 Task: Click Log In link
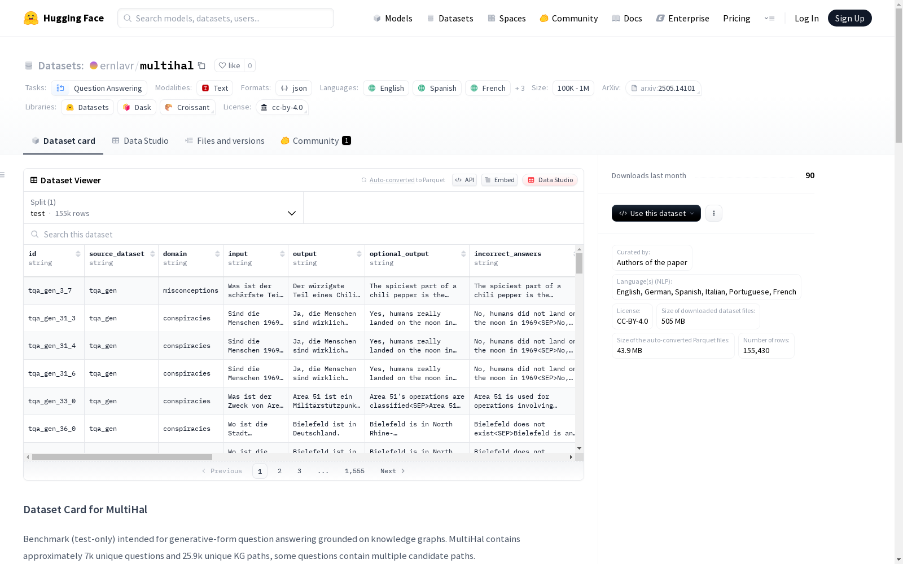click(x=806, y=18)
